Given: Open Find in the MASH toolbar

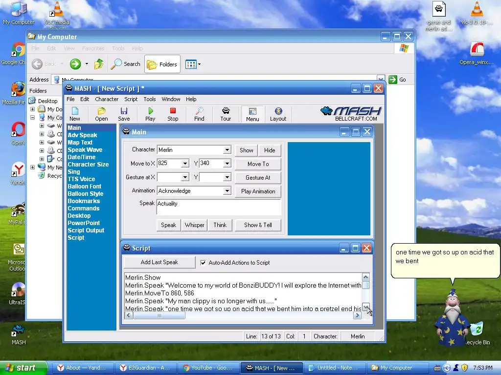Looking at the screenshot, I should tap(200, 114).
